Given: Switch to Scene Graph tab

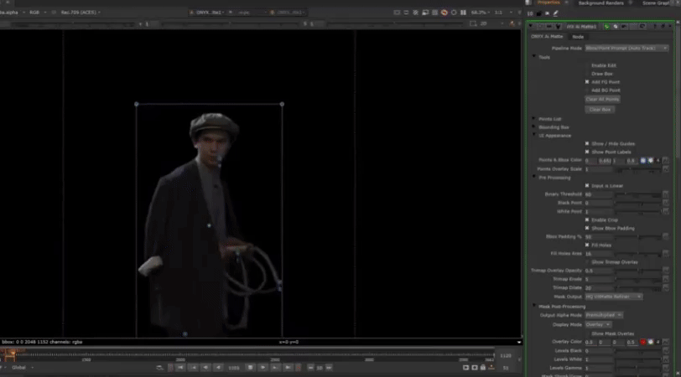Looking at the screenshot, I should [x=656, y=3].
